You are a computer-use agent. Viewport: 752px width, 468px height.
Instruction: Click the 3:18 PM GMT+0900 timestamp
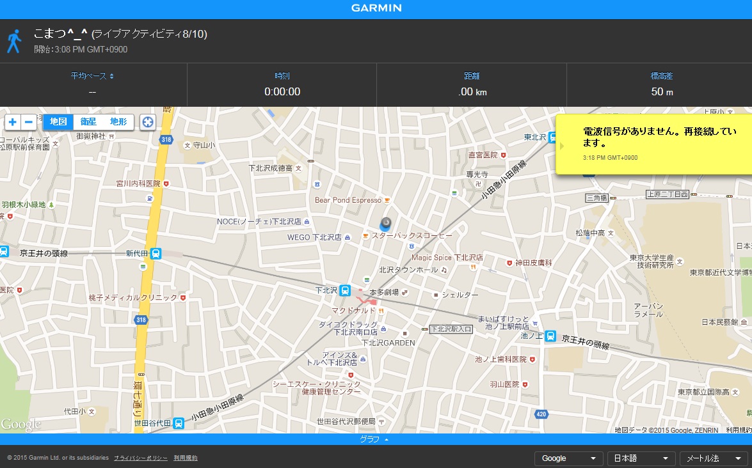(x=610, y=157)
